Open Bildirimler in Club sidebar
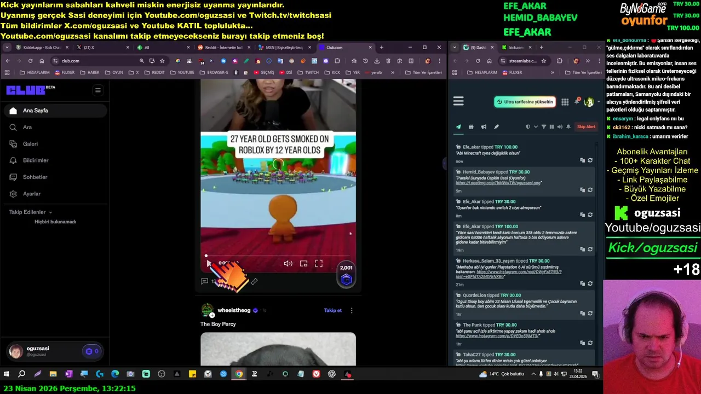This screenshot has height=394, width=701. (55, 160)
